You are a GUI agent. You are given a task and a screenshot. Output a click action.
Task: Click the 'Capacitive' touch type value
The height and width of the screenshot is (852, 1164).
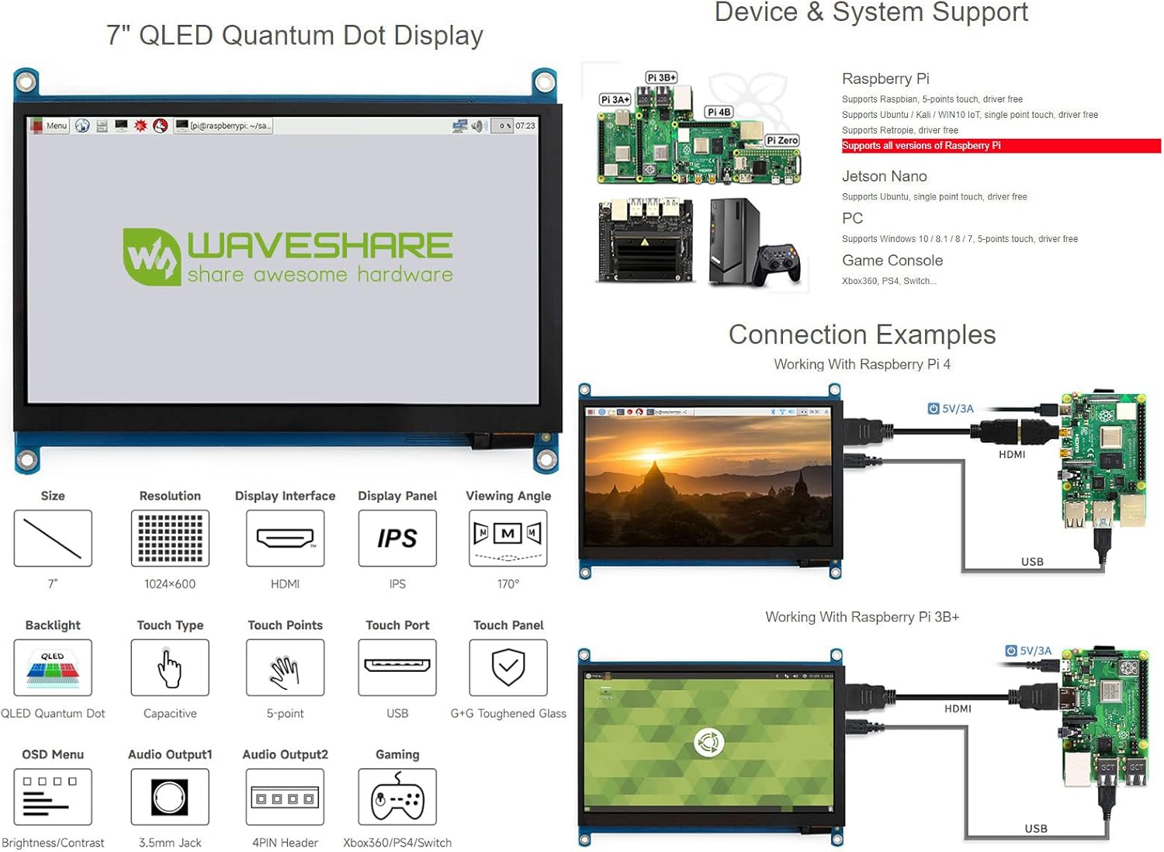point(170,714)
